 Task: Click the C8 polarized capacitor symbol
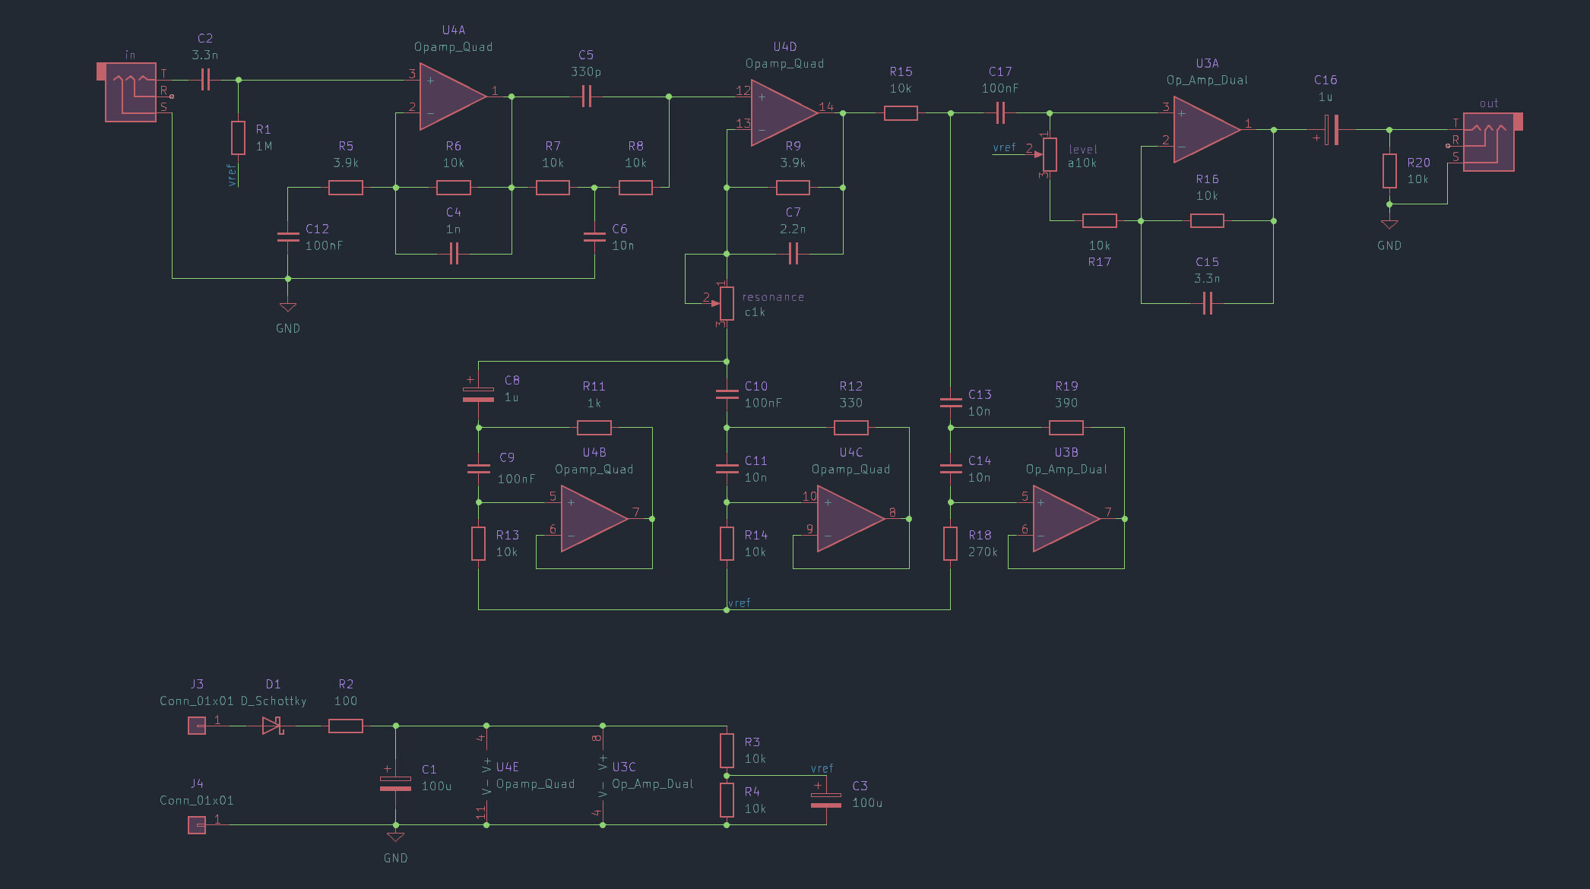(x=478, y=394)
